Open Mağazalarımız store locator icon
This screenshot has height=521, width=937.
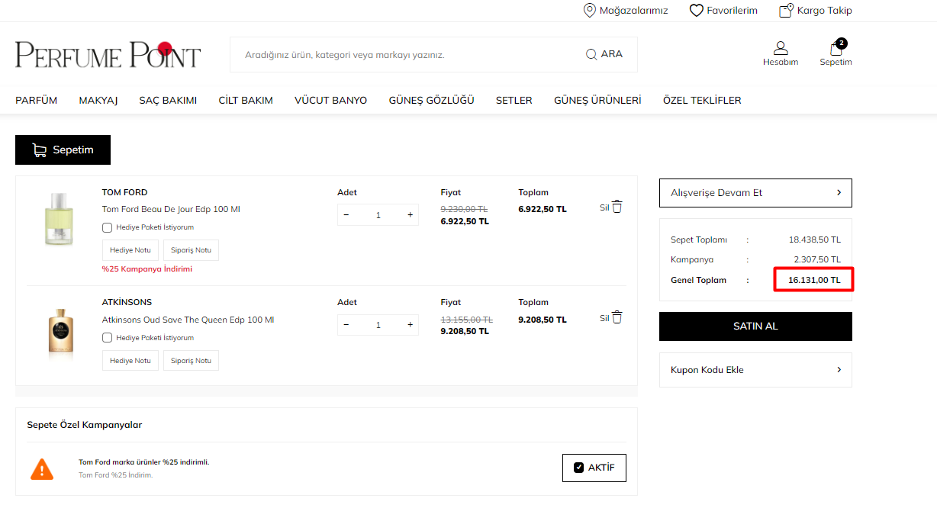pyautogui.click(x=589, y=10)
